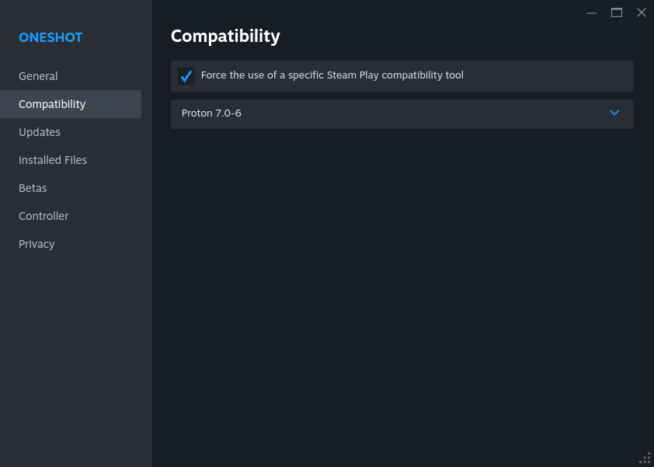Expand the blue chevron dropdown arrow
The image size is (654, 467).
tap(614, 113)
